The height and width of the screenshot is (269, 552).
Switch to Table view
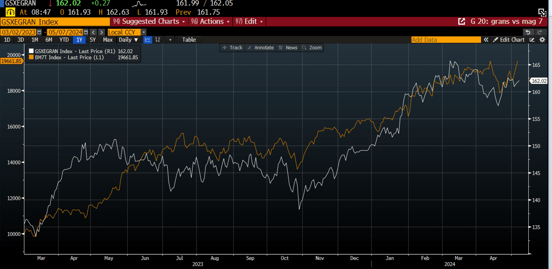coord(189,40)
